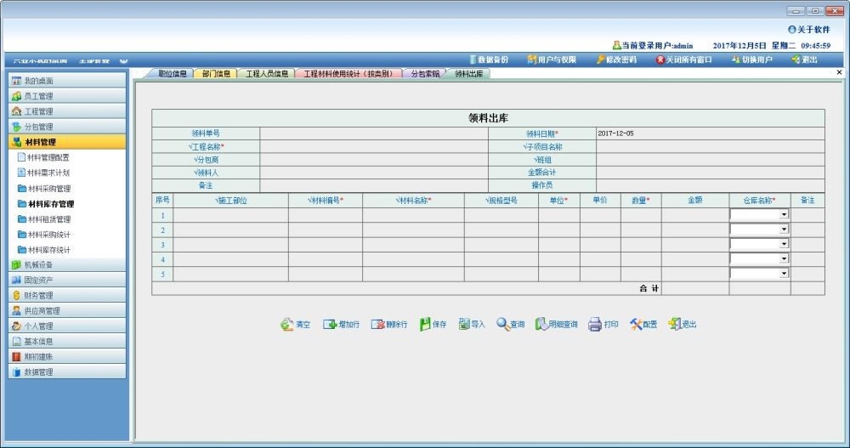The width and height of the screenshot is (850, 448).
Task: Select 材料采购管理 in the sidebar
Action: tap(48, 189)
